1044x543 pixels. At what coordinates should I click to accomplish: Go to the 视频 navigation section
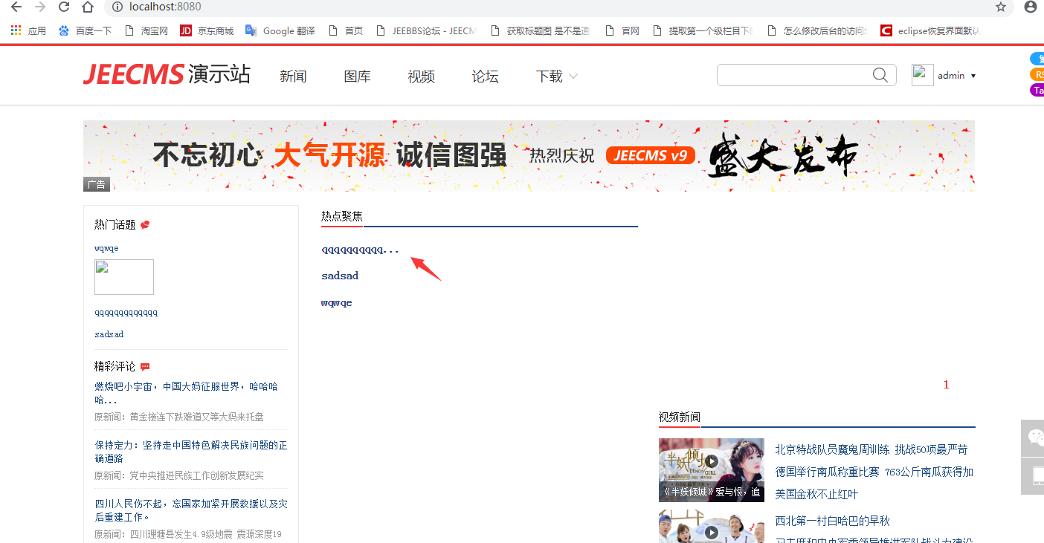(421, 77)
